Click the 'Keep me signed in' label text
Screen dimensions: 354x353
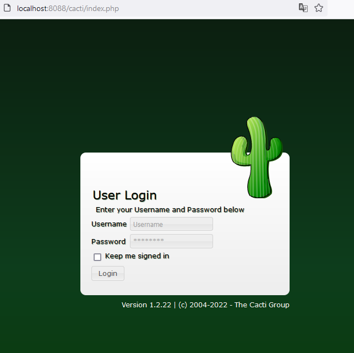point(137,256)
